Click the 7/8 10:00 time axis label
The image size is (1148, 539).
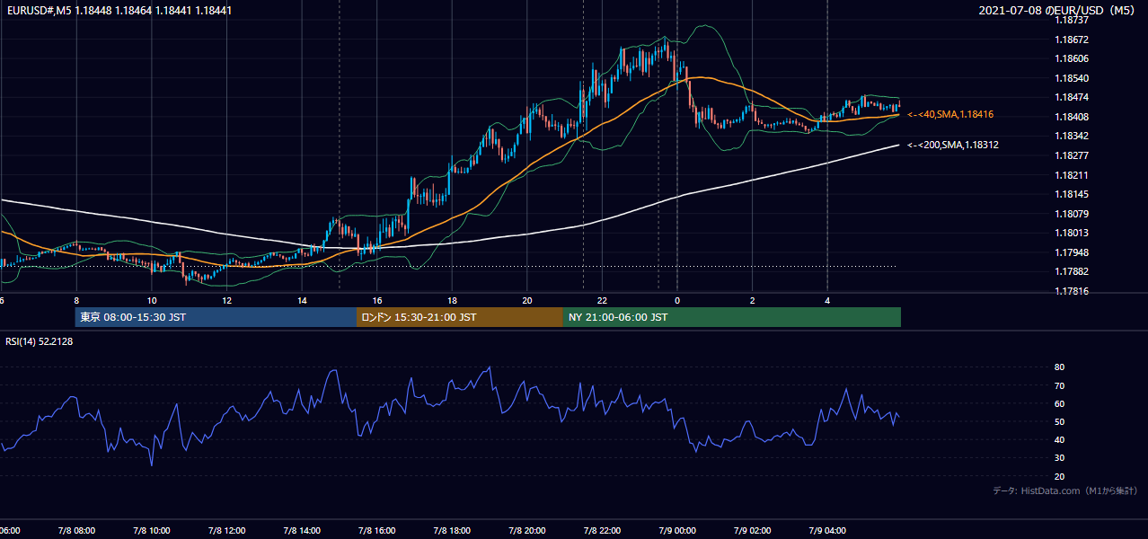152,530
